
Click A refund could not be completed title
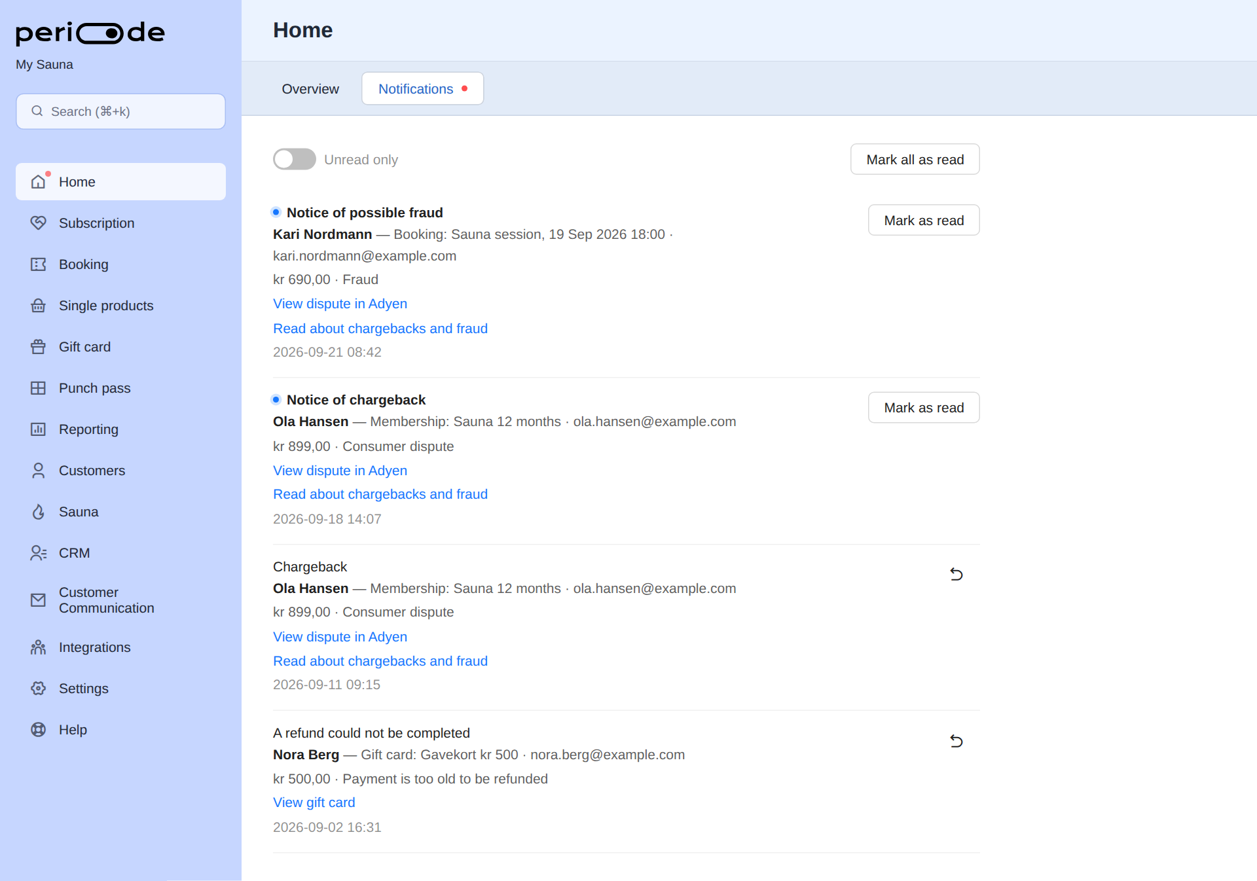(x=371, y=733)
